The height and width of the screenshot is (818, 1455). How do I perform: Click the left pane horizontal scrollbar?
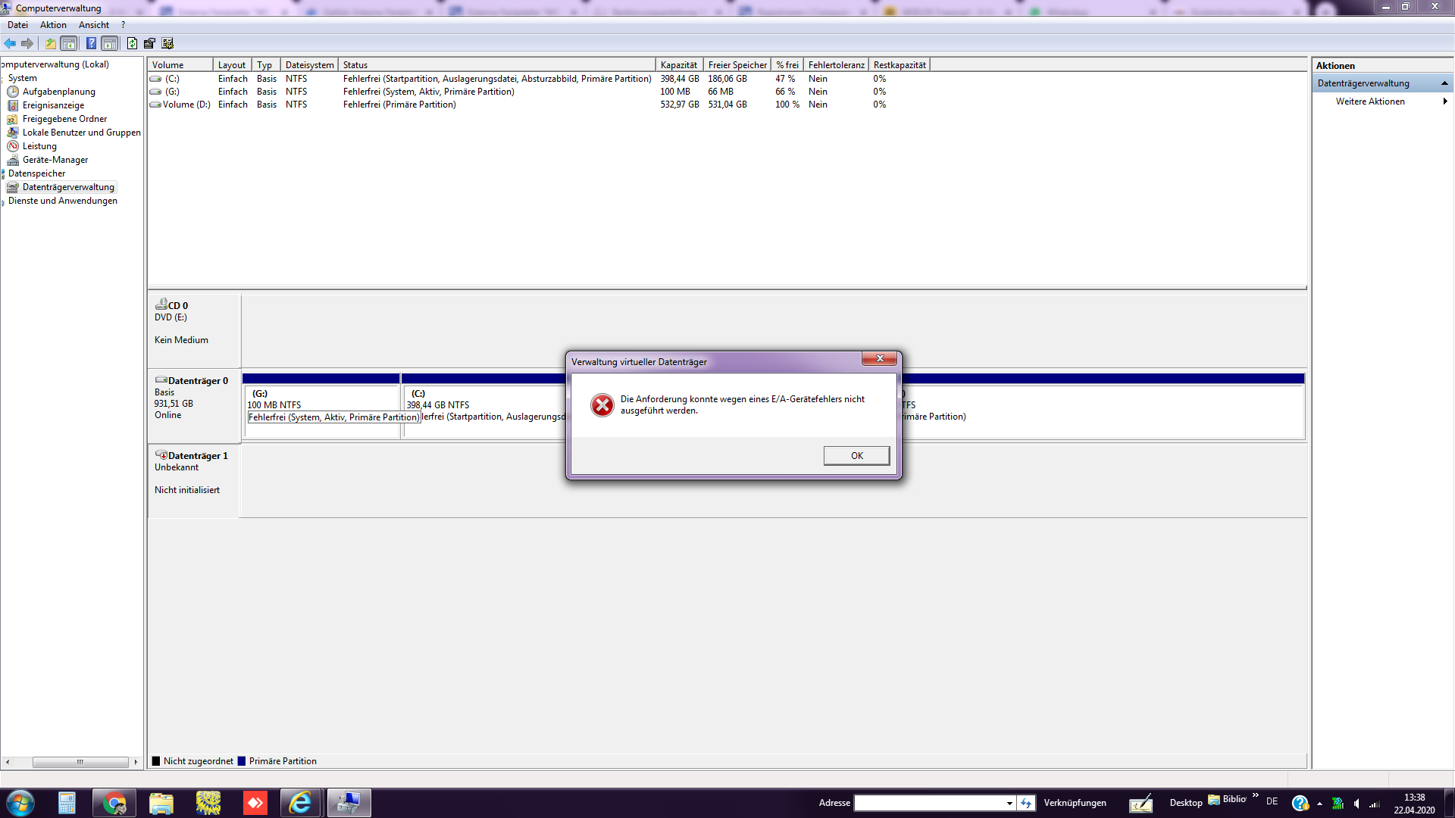pyautogui.click(x=80, y=762)
